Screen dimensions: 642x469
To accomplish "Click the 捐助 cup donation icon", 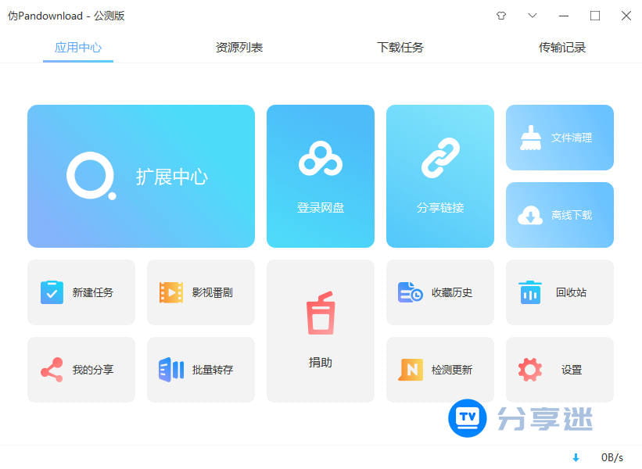I will (x=320, y=313).
